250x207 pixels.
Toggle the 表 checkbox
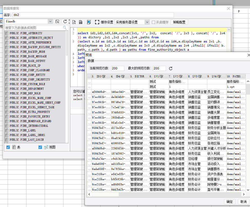(x=8, y=147)
